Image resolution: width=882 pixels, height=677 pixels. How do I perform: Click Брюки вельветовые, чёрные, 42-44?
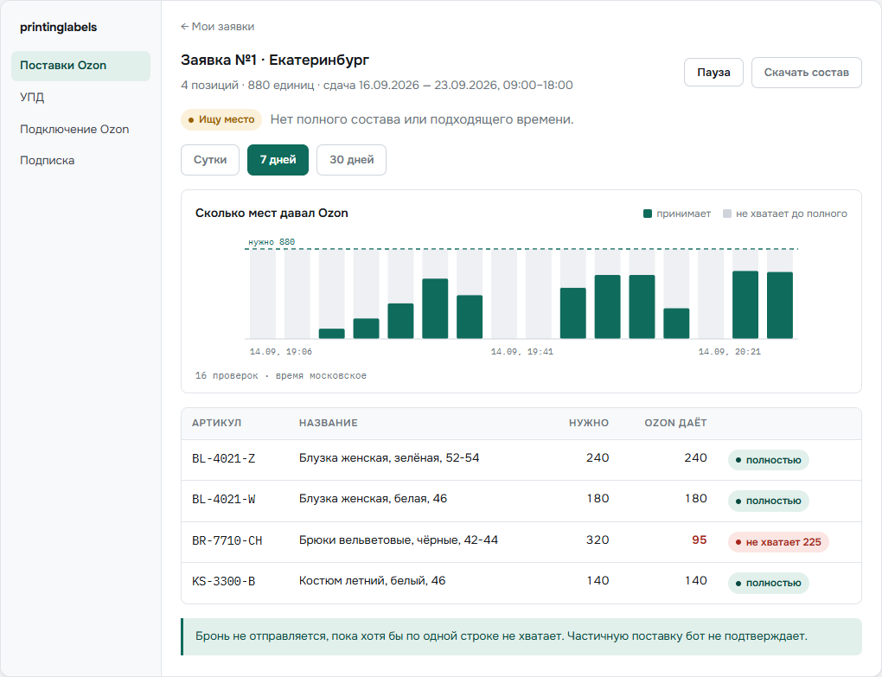pos(399,540)
